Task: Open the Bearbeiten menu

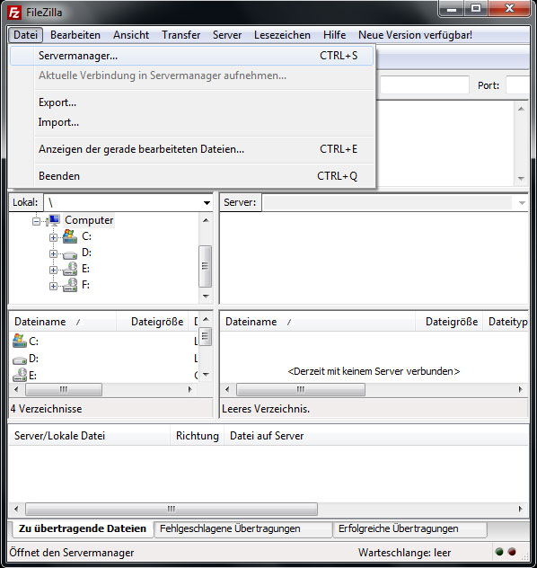Action: pos(75,35)
